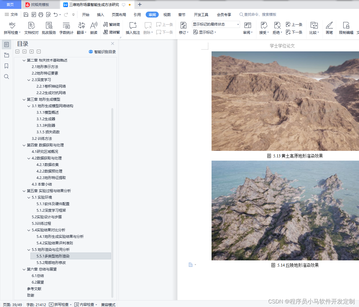
Task: Collapse 第二章 相关技术基础概述 tree node
Action: tap(24, 60)
